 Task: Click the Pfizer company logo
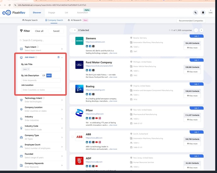click(79, 113)
